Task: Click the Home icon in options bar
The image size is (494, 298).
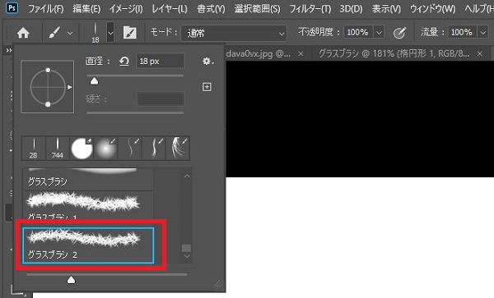Action: click(23, 33)
